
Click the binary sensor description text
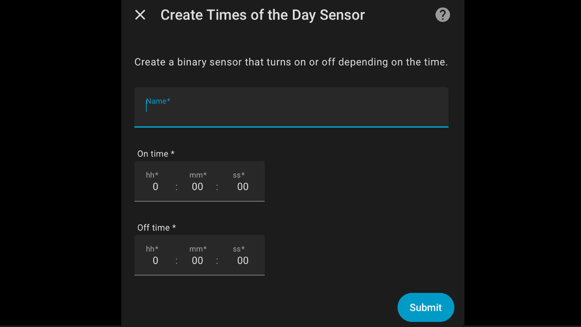pyautogui.click(x=291, y=62)
